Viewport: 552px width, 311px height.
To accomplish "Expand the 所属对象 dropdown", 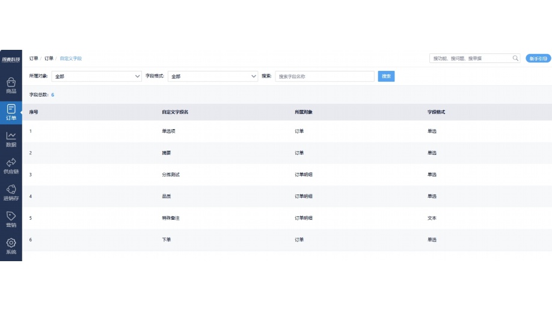I will (x=97, y=76).
